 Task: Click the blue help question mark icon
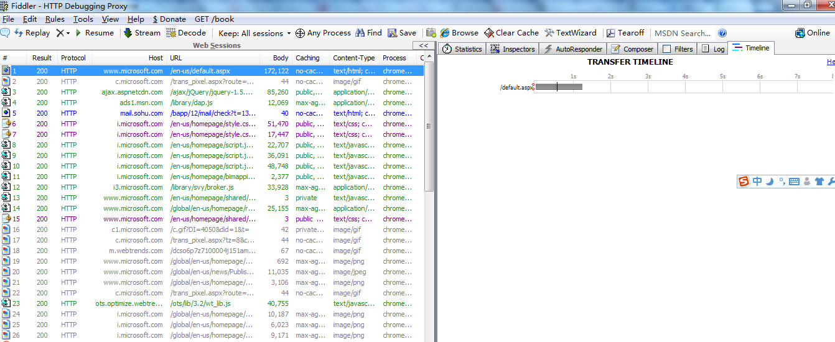click(x=722, y=33)
